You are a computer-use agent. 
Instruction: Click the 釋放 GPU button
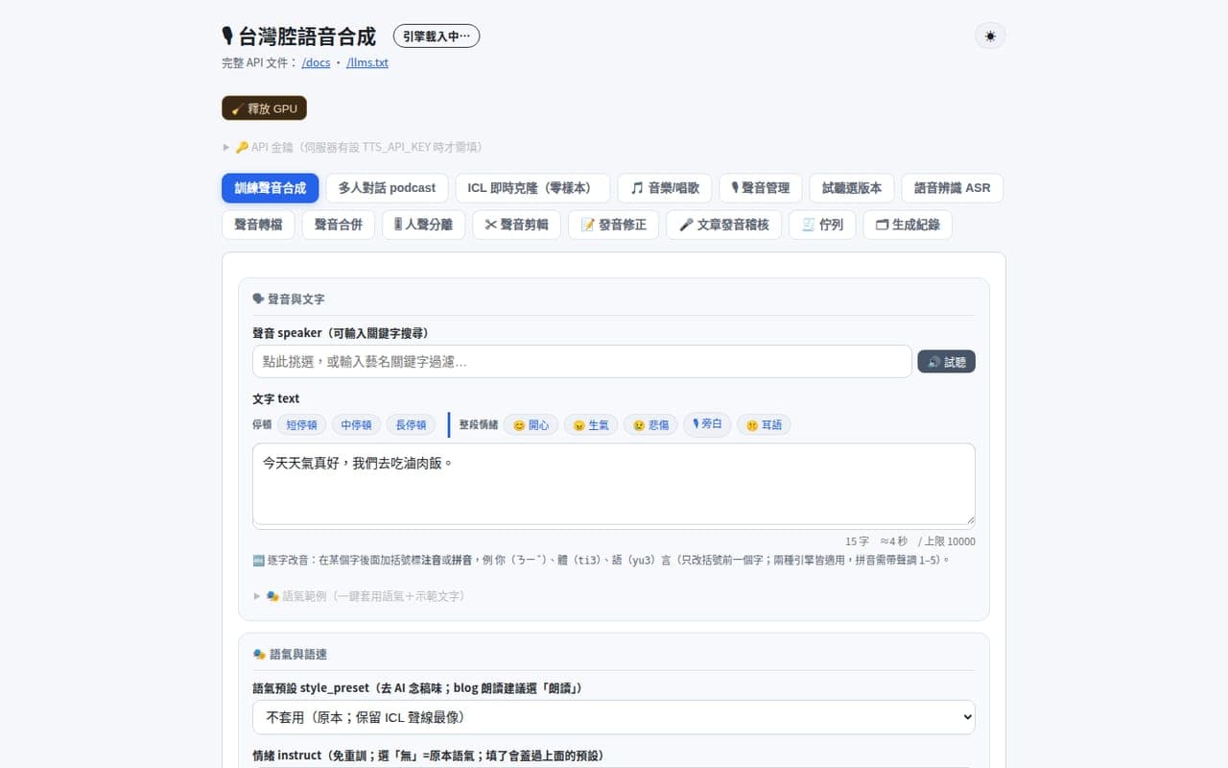[264, 108]
